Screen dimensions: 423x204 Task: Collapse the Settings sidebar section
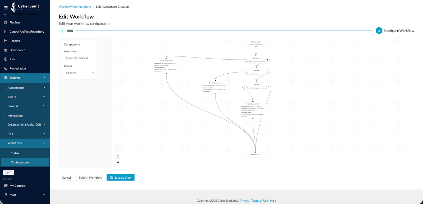point(44,78)
